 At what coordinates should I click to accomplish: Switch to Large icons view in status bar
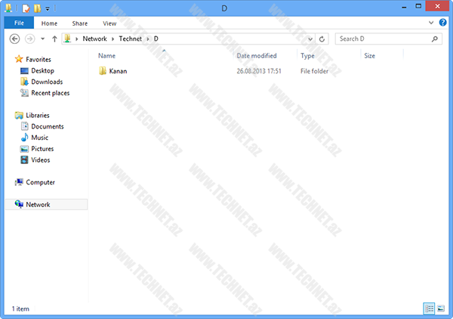coord(441,308)
